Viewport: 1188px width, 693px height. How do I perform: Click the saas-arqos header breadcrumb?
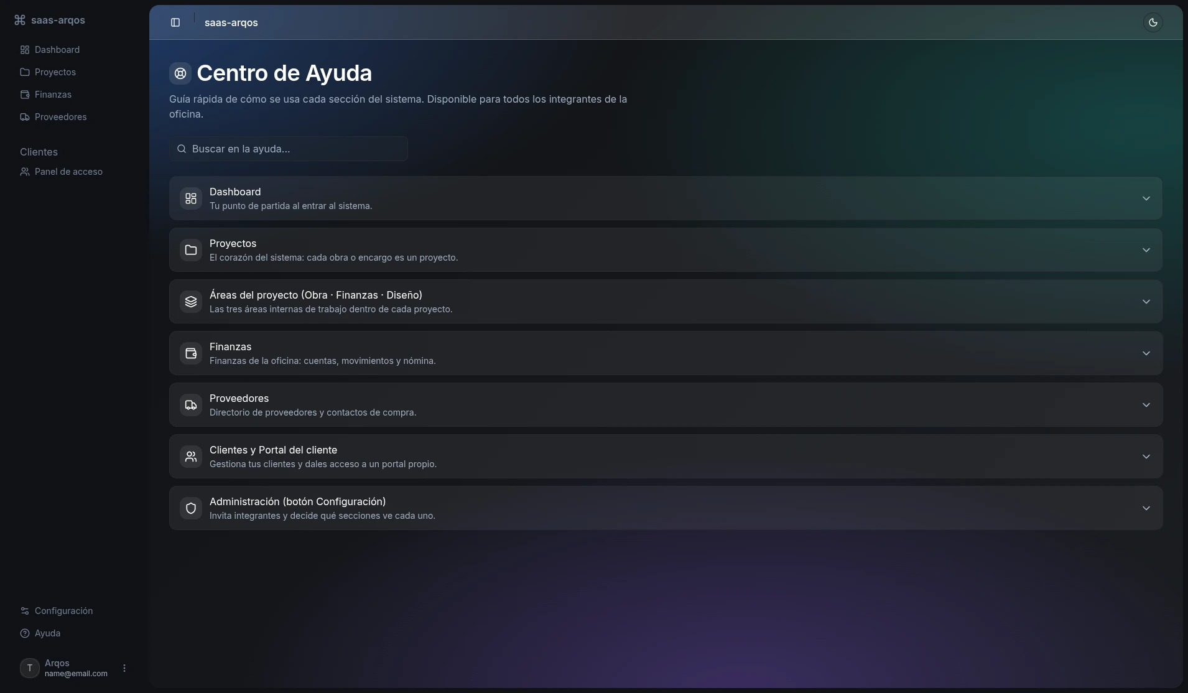point(231,22)
